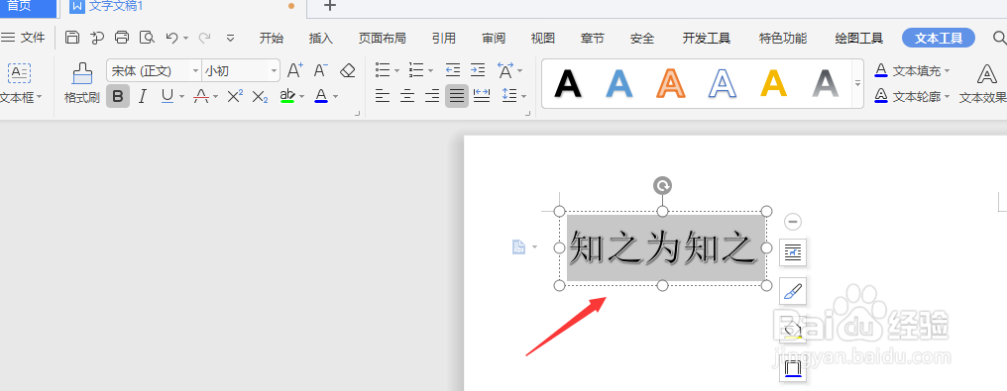Apply superscript X² formatting
Viewport: 1007px width, 391px height.
235,97
